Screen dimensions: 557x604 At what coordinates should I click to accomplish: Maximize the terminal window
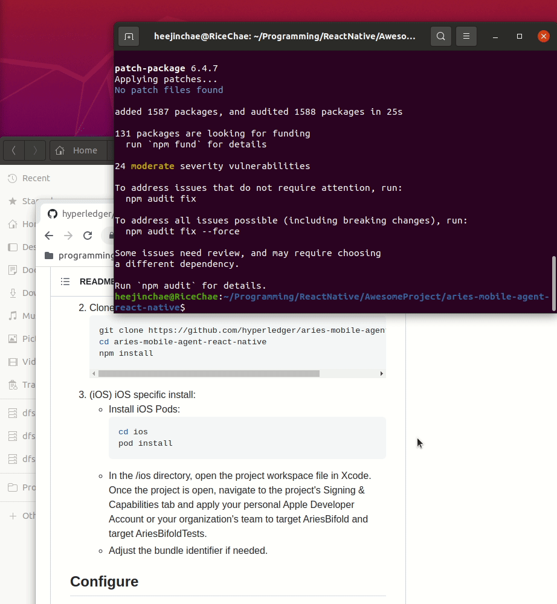tap(520, 36)
